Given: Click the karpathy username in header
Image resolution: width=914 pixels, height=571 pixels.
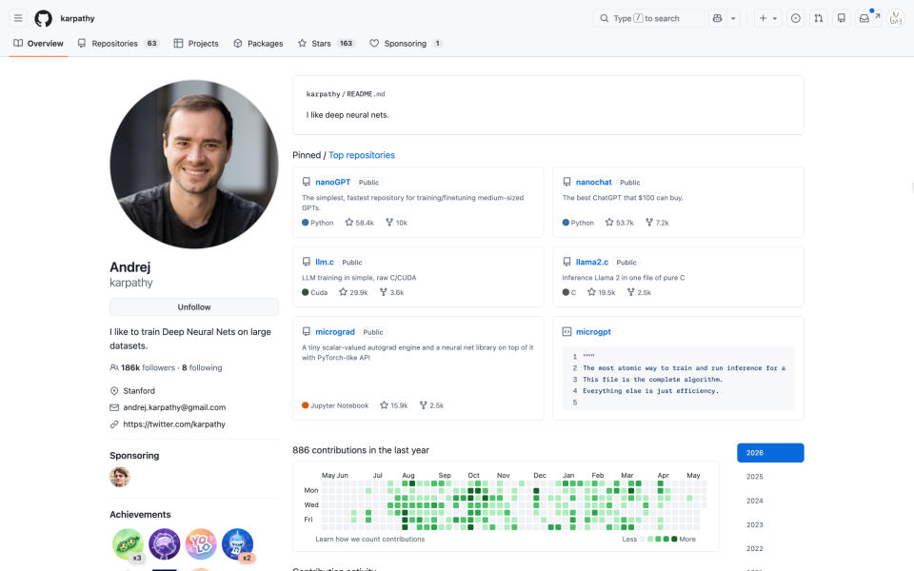Looking at the screenshot, I should pos(77,19).
